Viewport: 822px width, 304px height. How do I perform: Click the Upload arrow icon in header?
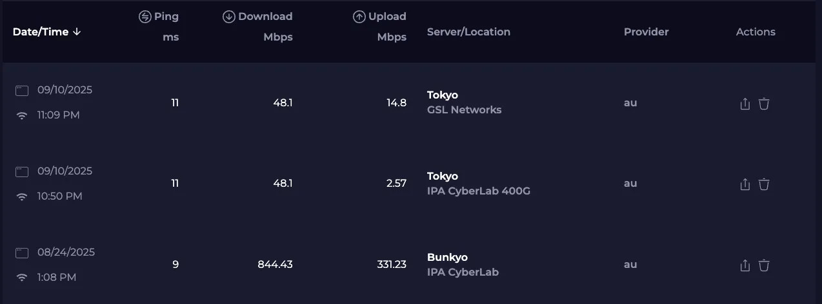(359, 17)
